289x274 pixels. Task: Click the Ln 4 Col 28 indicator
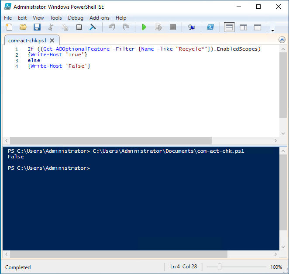point(184,267)
